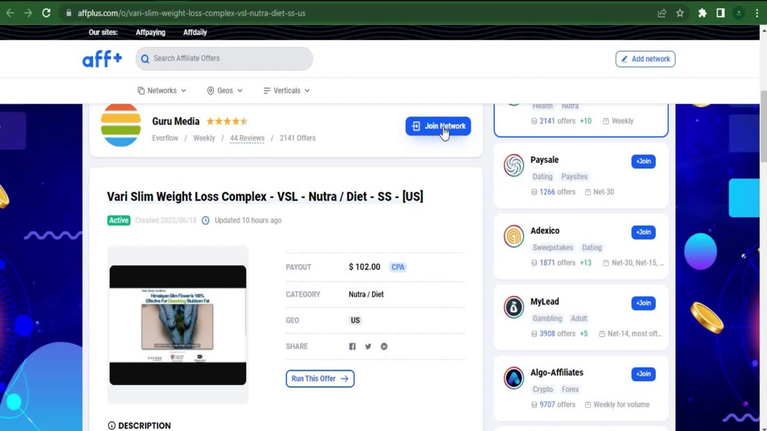Click the Paysale network logo
Viewport: 767px width, 431px height.
[514, 166]
